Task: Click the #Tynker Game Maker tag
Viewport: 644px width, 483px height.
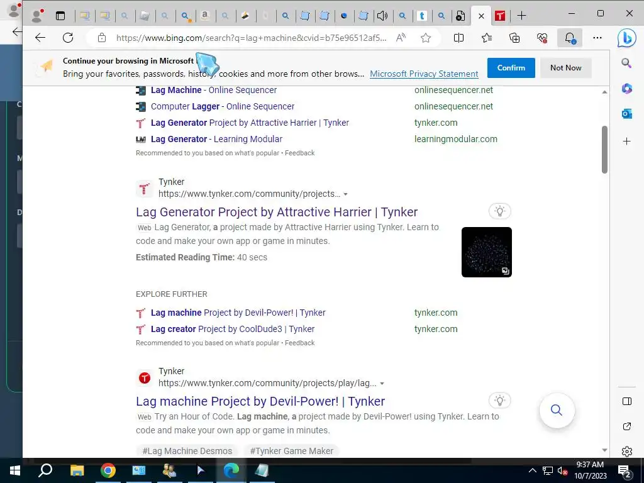Action: click(x=291, y=451)
